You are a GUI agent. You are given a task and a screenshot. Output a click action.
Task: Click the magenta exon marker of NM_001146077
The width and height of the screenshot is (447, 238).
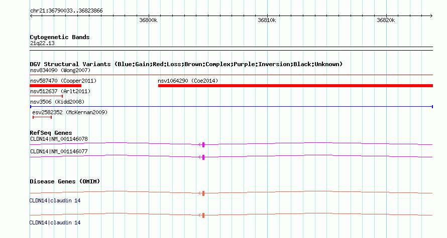click(x=203, y=157)
